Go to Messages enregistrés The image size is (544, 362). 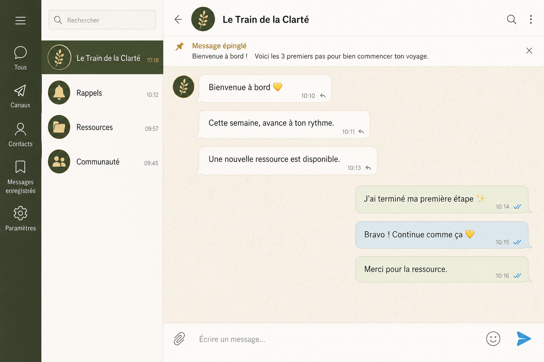[20, 177]
